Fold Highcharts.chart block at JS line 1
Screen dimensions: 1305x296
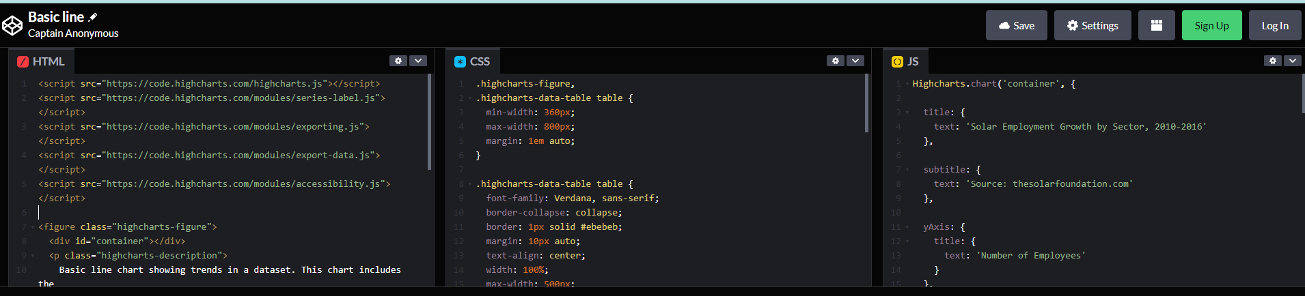click(907, 84)
